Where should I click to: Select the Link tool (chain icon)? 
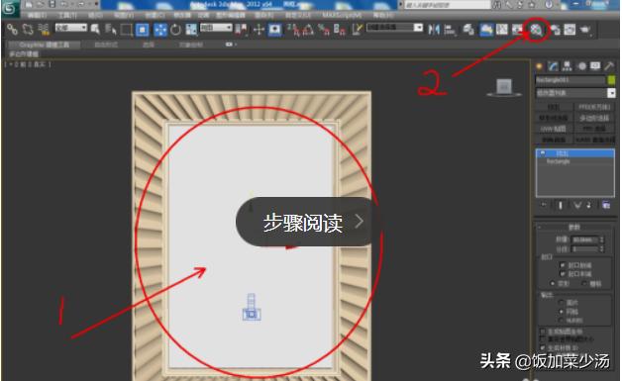tap(12, 30)
